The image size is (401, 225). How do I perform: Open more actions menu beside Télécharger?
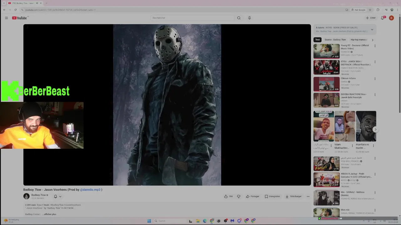coord(308,196)
